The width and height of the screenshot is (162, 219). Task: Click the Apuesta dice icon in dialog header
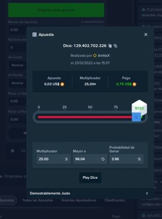tap(35, 35)
